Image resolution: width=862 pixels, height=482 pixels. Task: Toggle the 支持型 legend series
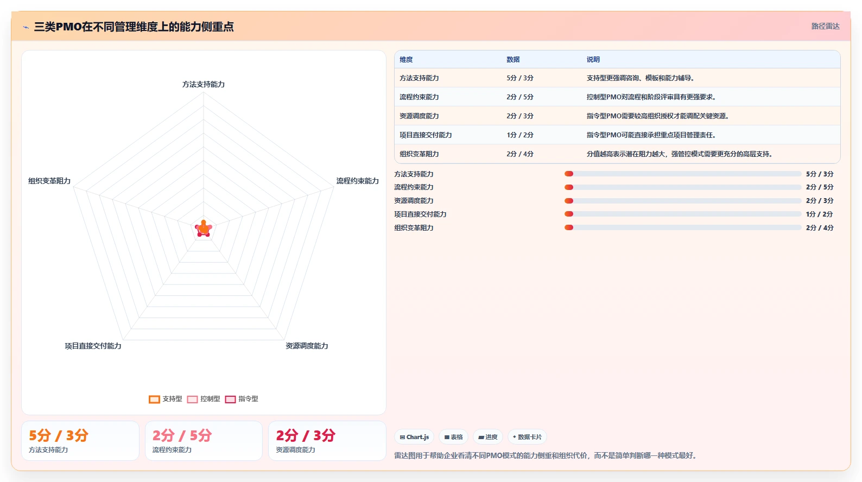[x=166, y=399]
